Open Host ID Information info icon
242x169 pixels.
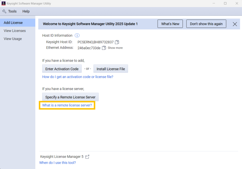(77, 35)
